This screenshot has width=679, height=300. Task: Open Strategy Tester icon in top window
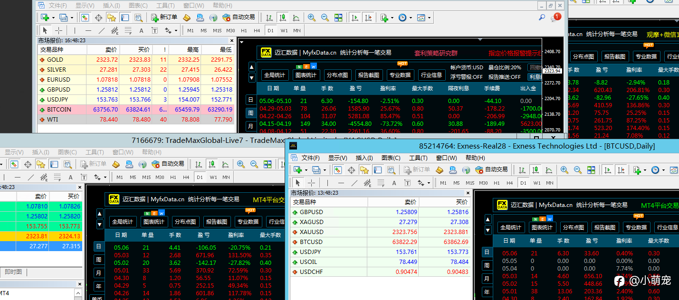pos(138,18)
